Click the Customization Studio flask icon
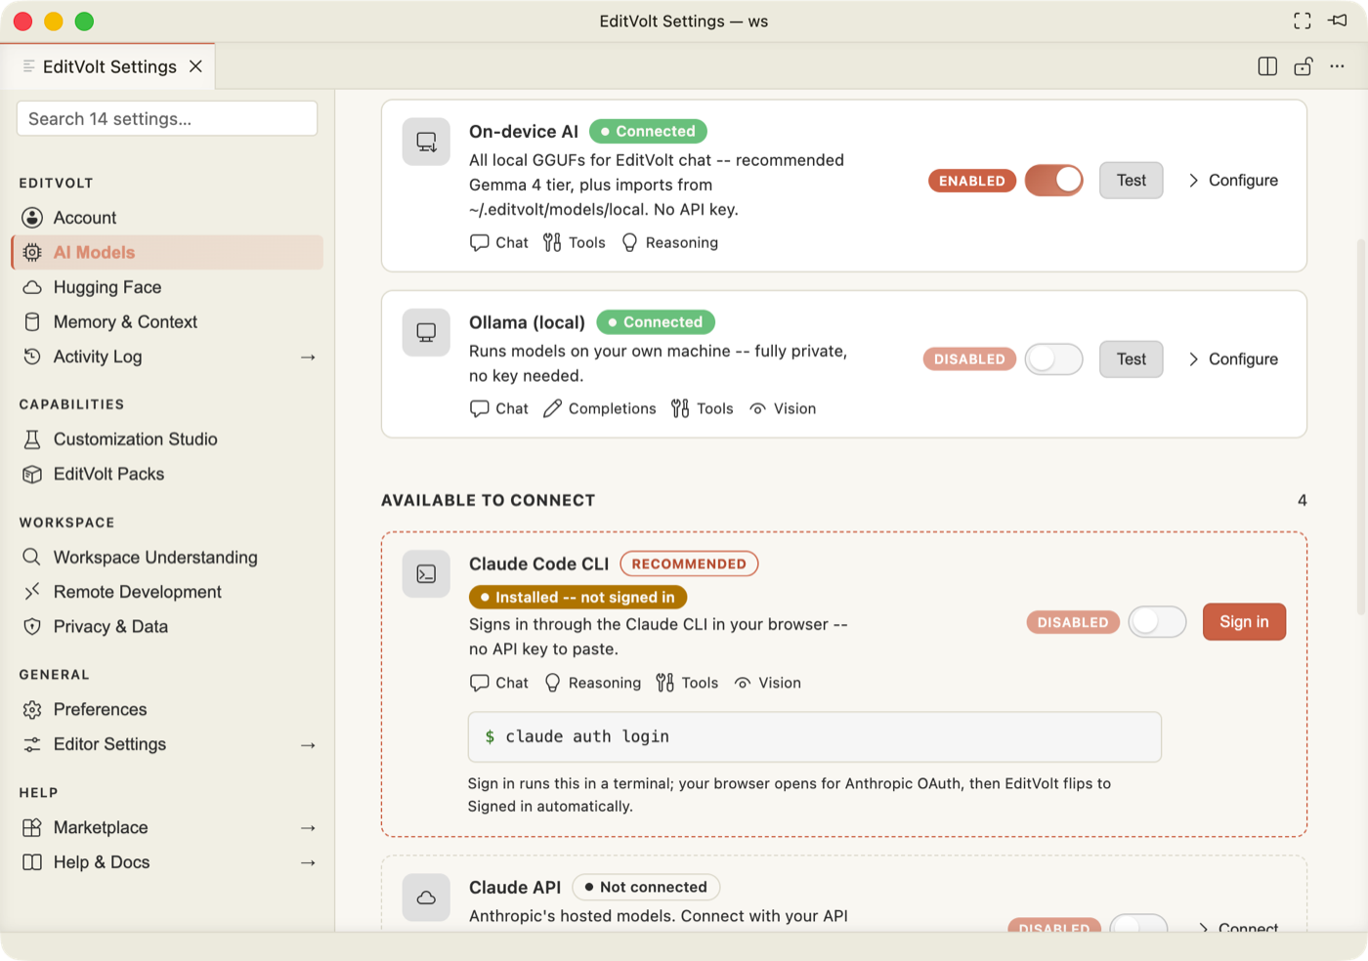The width and height of the screenshot is (1368, 961). coord(32,439)
